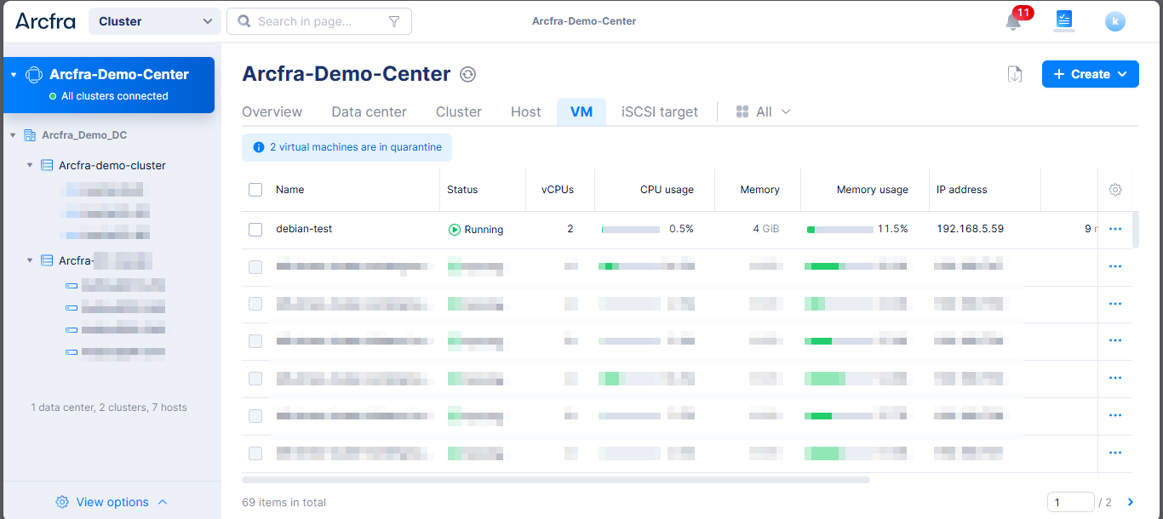Switch to the Overview tab
1163x519 pixels.
tap(272, 112)
